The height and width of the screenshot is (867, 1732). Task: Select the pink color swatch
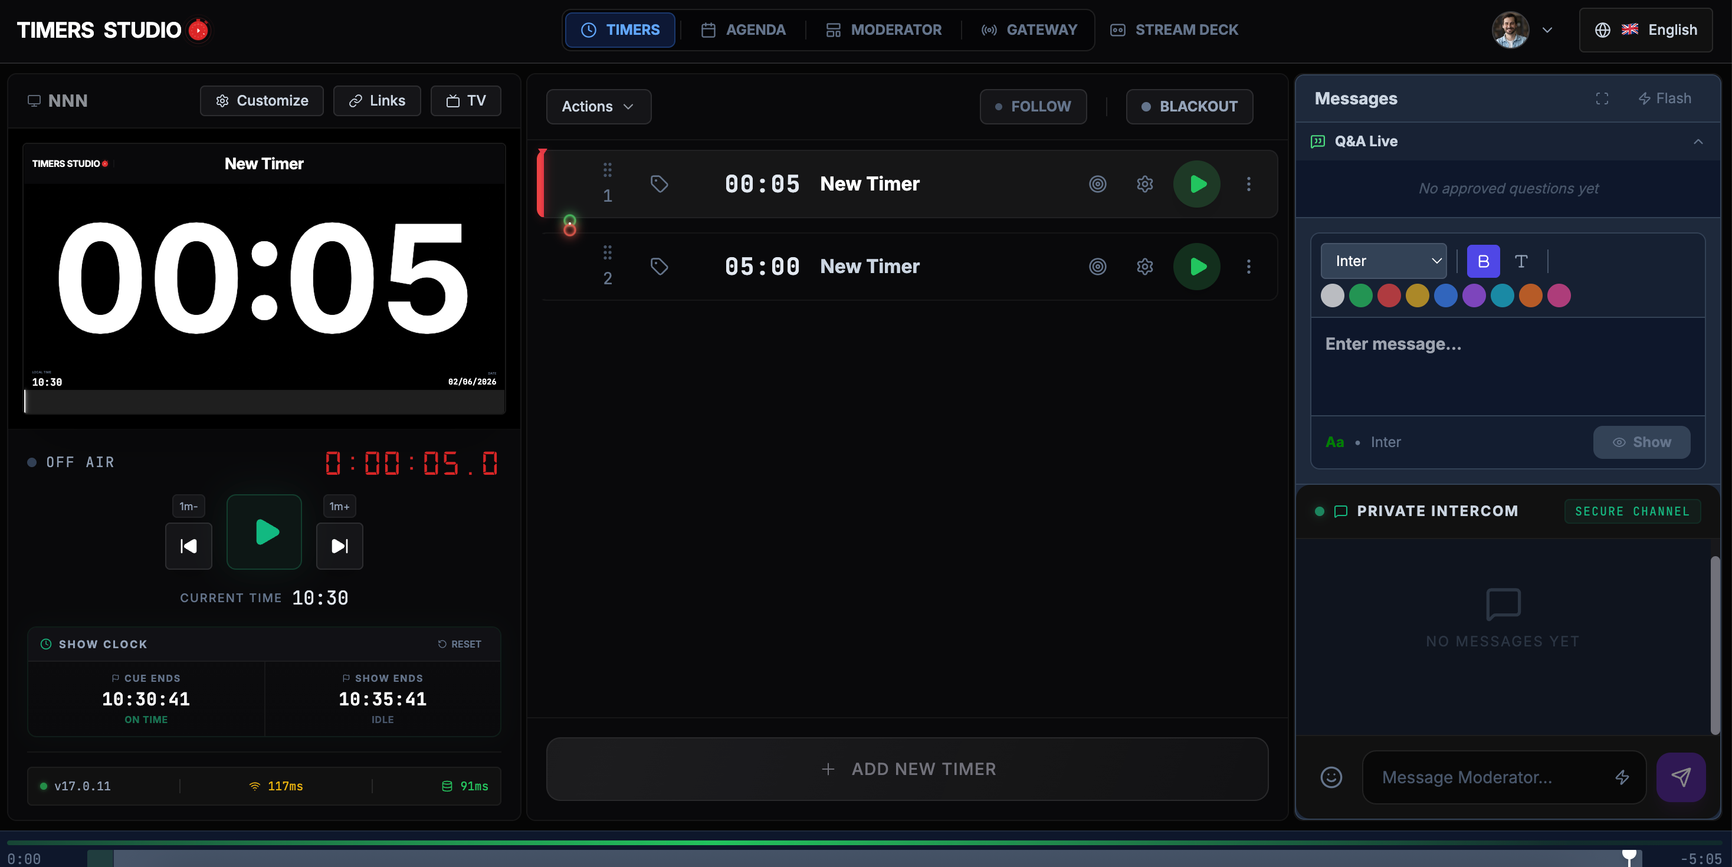(1559, 295)
